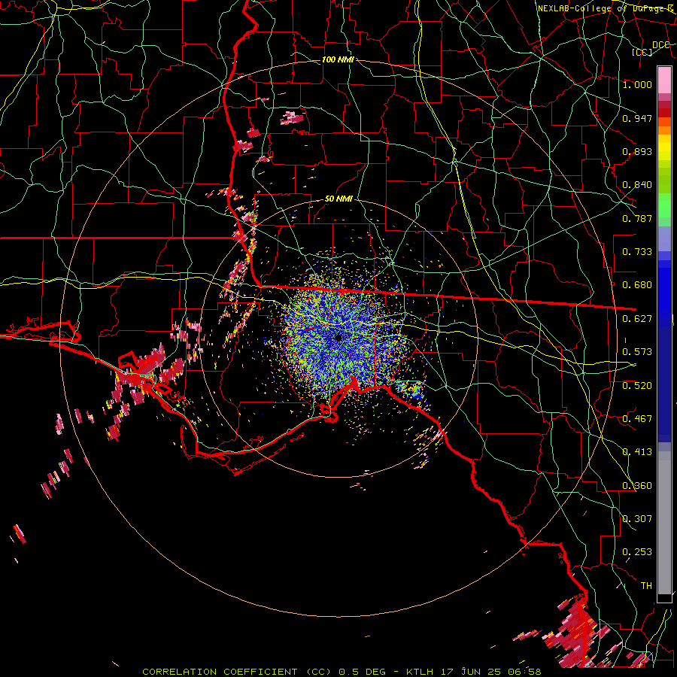Viewport: 677px width, 677px height.
Task: Click the 1.000 value on the color scale
Action: (x=637, y=84)
